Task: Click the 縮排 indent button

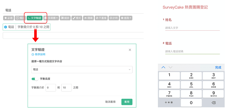Action: 65,18
